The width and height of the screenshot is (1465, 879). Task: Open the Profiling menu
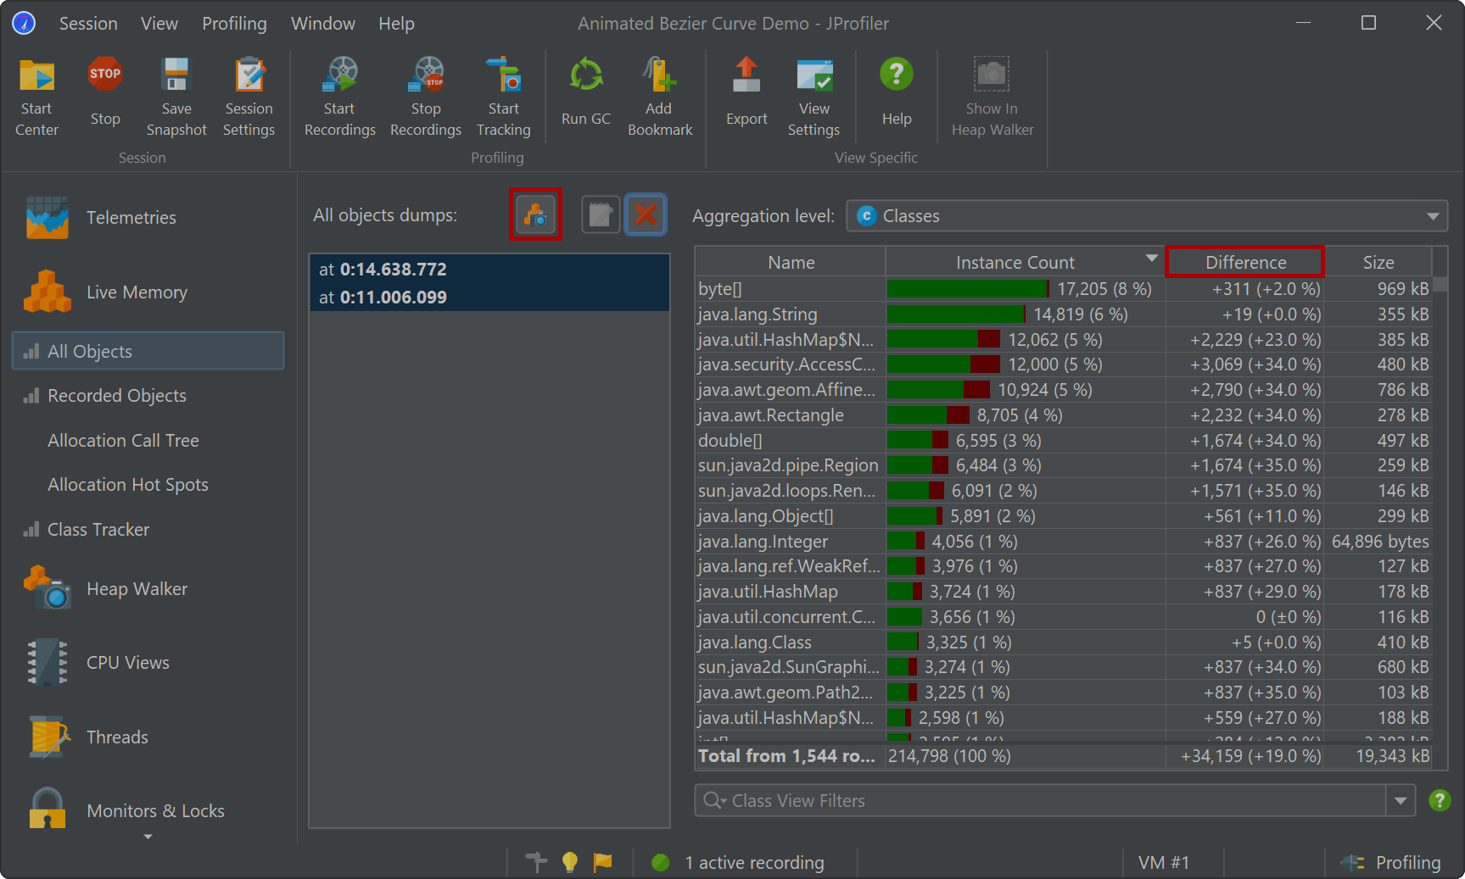coord(234,24)
